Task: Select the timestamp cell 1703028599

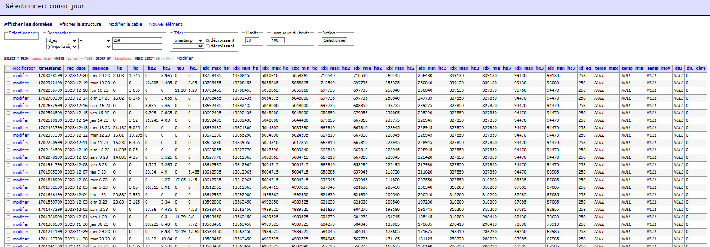Action: coord(50,76)
